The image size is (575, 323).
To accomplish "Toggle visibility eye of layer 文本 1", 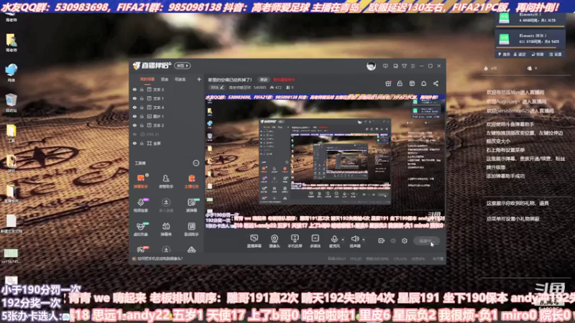I will (x=134, y=98).
